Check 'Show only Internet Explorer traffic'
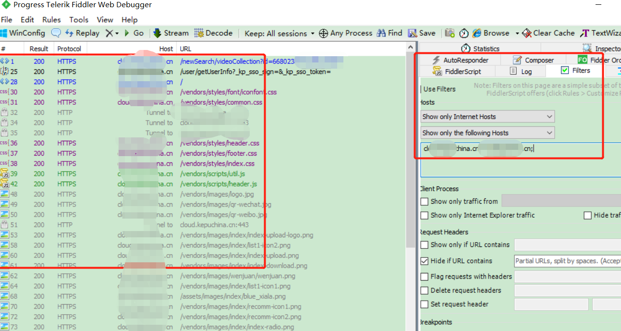Viewport: 621px width, 331px height. tap(425, 215)
